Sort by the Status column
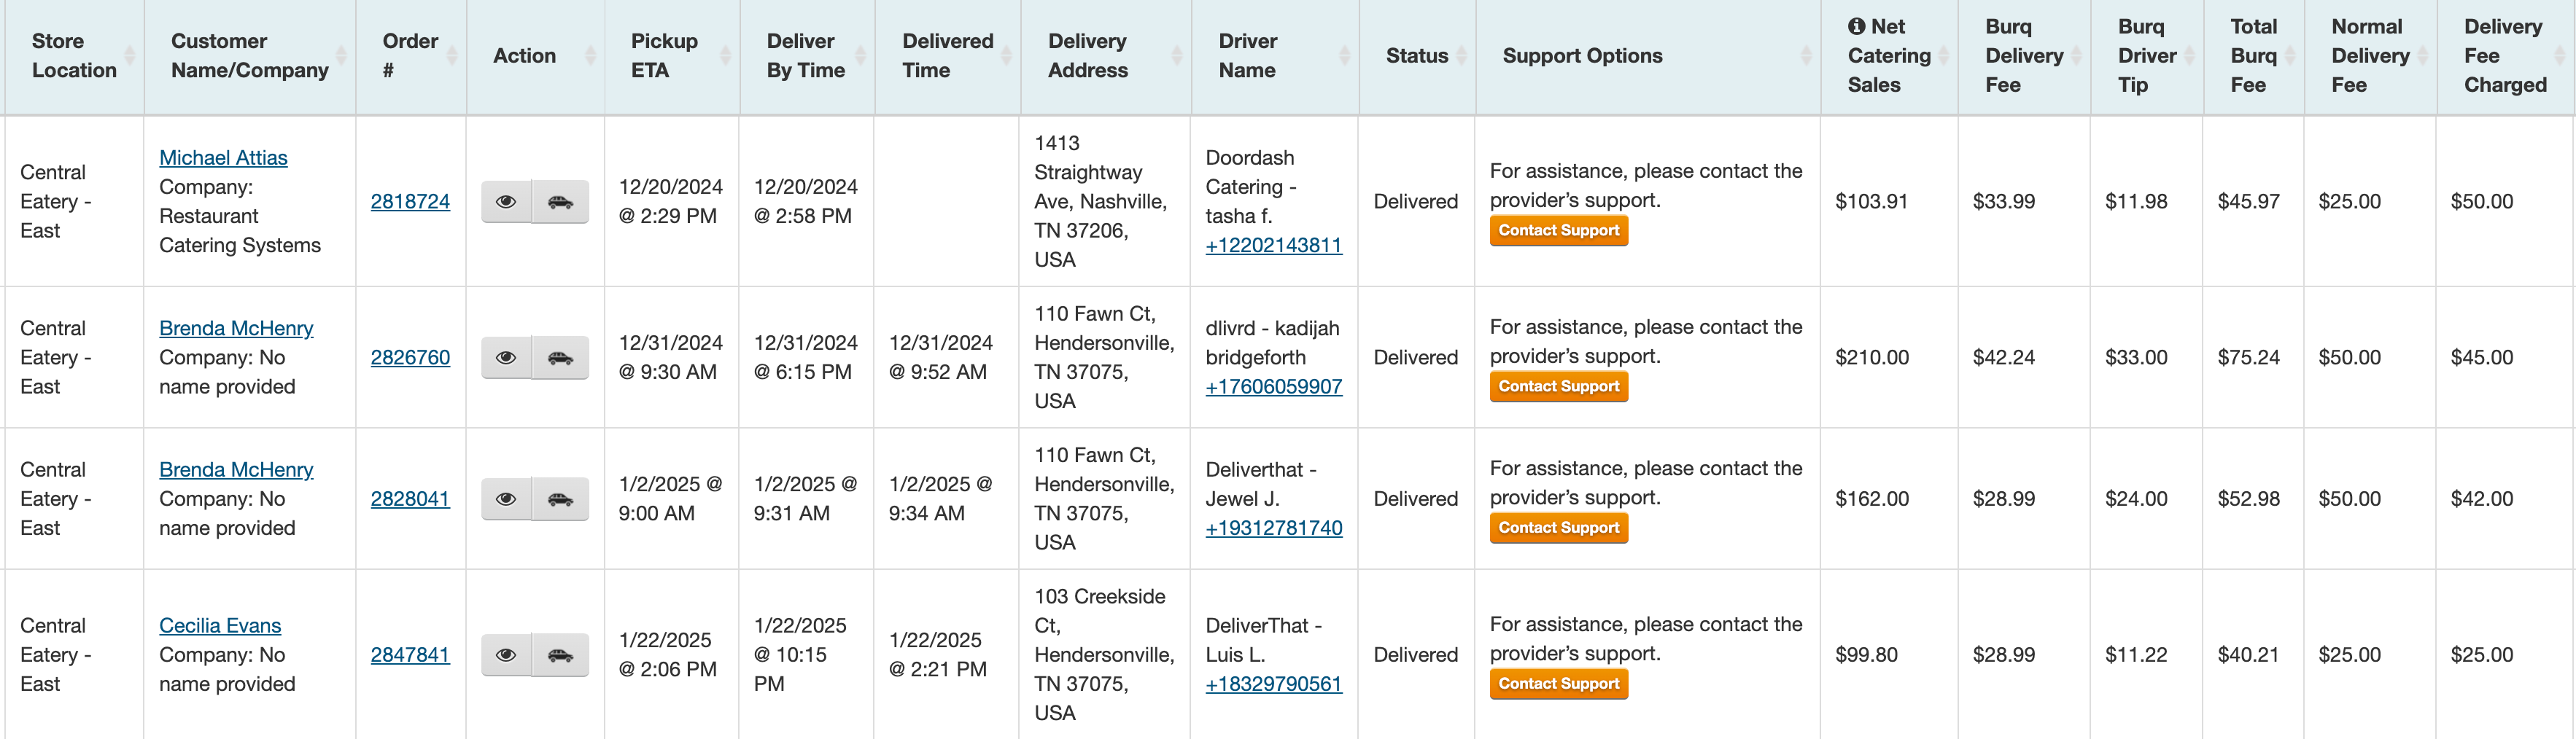2576x739 pixels. click(1416, 56)
